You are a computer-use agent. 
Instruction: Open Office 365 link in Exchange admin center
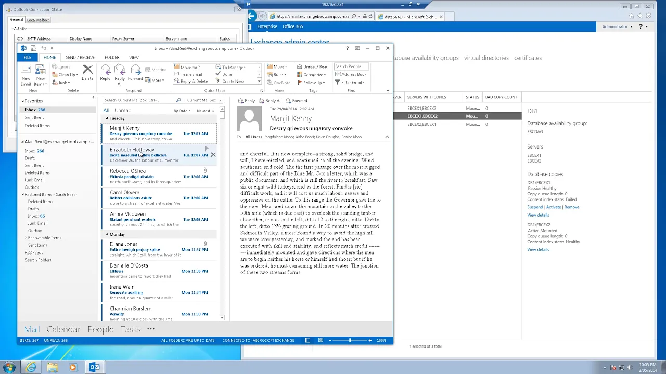(x=293, y=26)
